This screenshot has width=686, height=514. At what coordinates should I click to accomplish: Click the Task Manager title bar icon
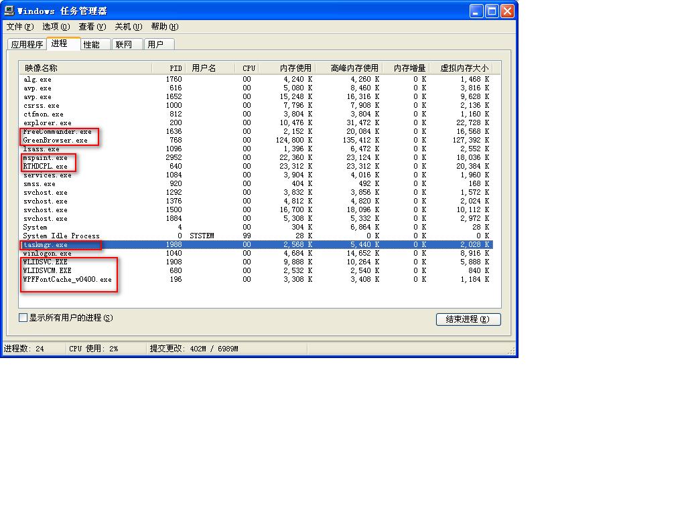click(9, 11)
